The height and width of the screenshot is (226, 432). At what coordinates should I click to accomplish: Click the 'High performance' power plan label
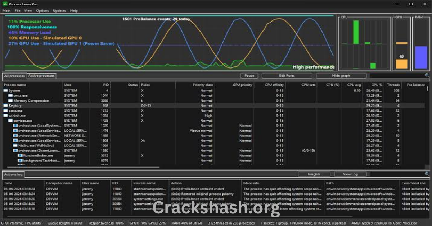[314, 67]
